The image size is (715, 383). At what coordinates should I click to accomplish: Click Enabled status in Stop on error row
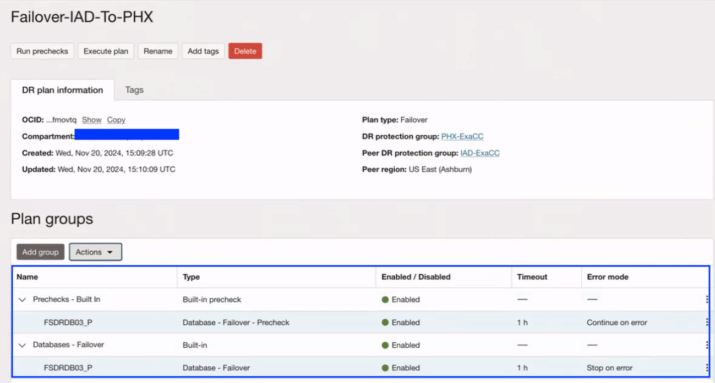coord(401,368)
